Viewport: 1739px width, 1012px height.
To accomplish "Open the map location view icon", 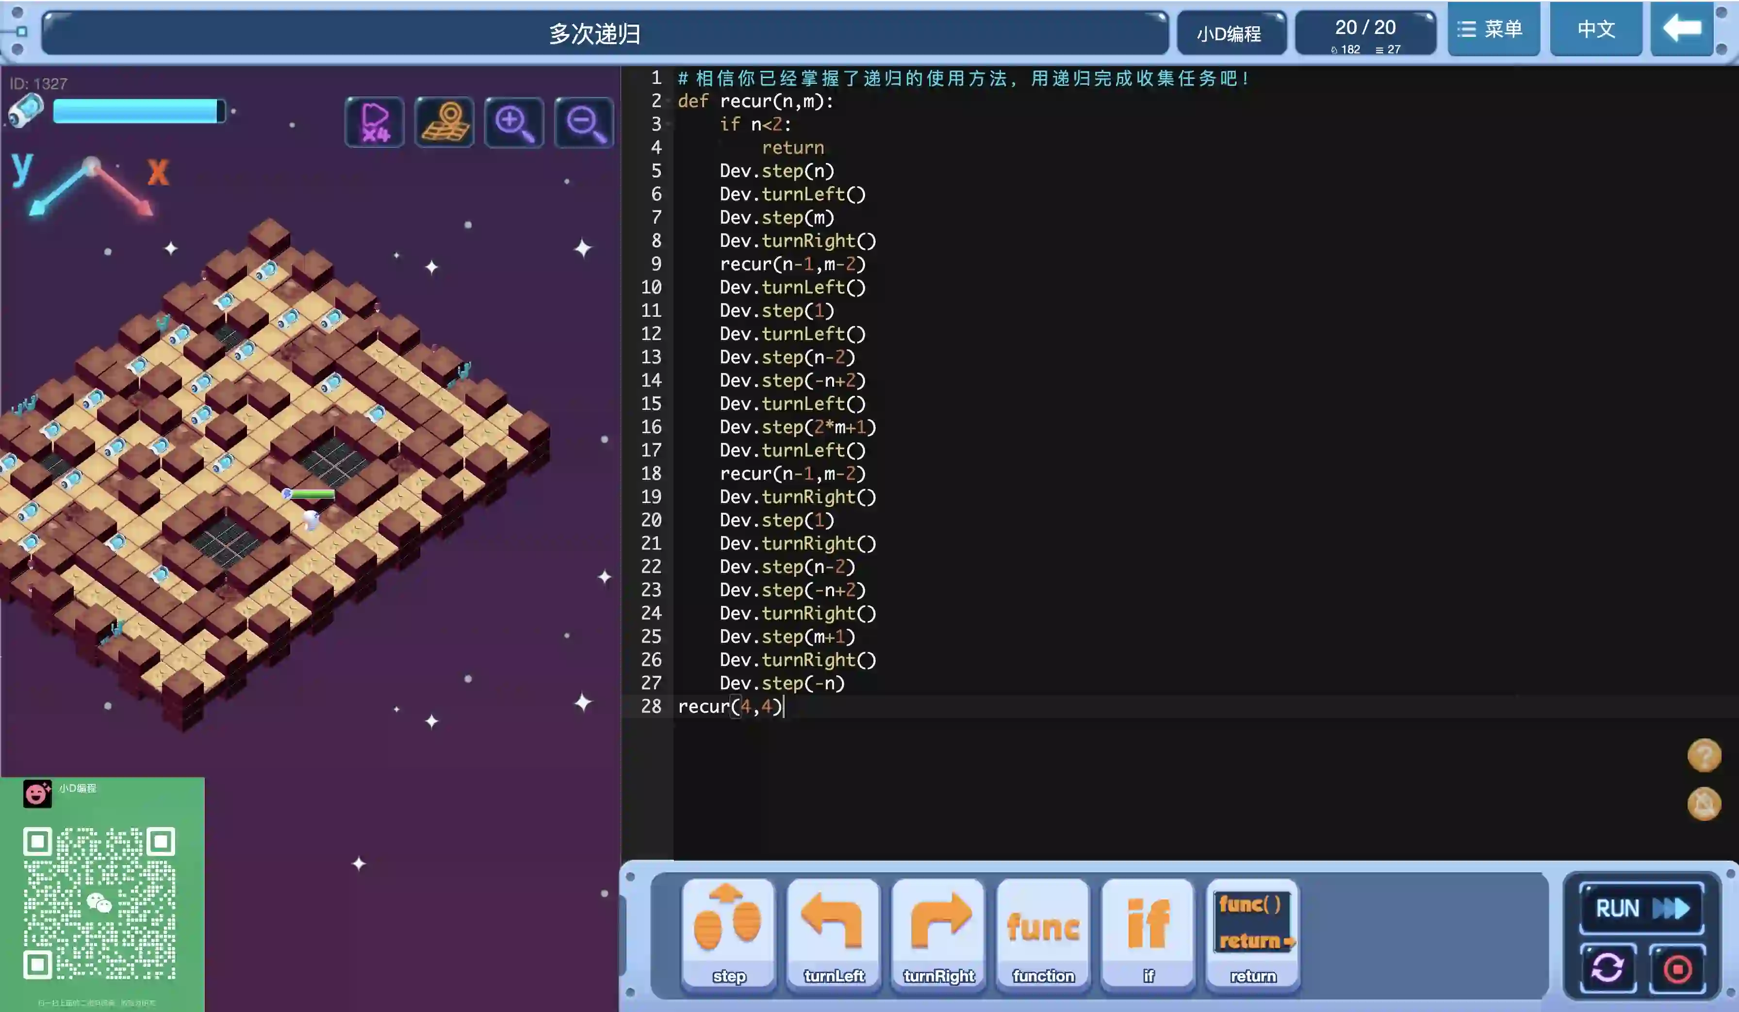I will [444, 122].
